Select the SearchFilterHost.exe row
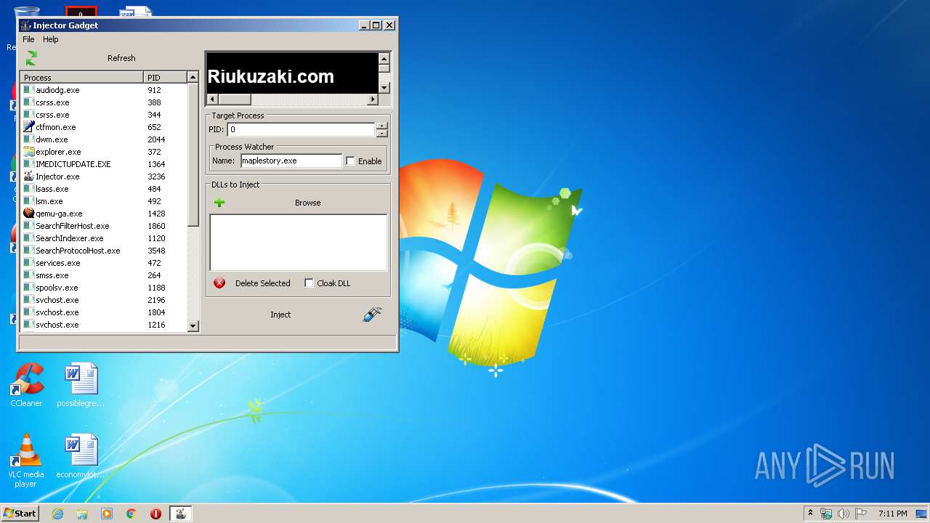 point(105,226)
